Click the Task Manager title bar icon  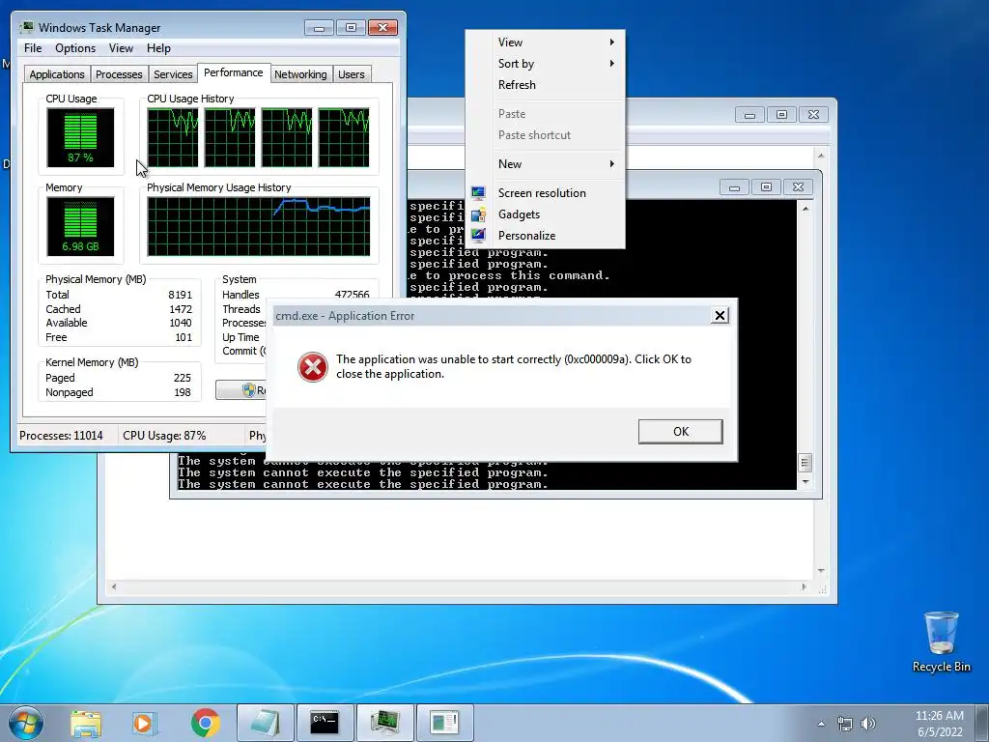pos(27,27)
